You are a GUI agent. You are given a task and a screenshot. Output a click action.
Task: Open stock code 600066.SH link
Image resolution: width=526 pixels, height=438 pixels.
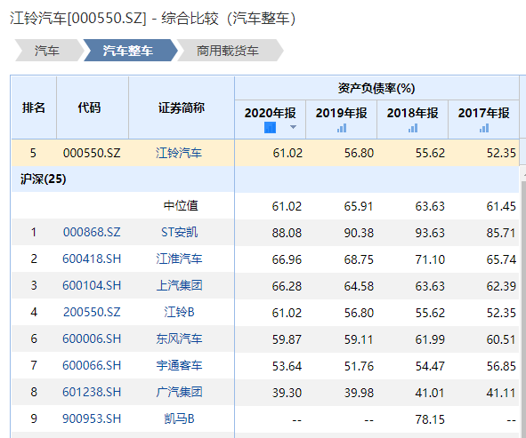(x=92, y=365)
